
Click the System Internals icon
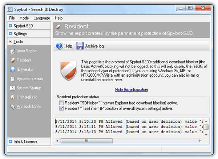coord(12,79)
